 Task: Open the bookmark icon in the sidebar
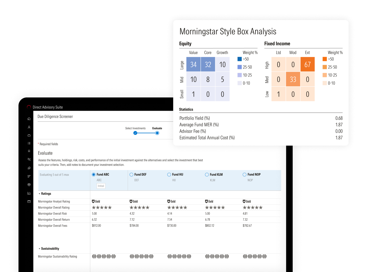coord(29,151)
